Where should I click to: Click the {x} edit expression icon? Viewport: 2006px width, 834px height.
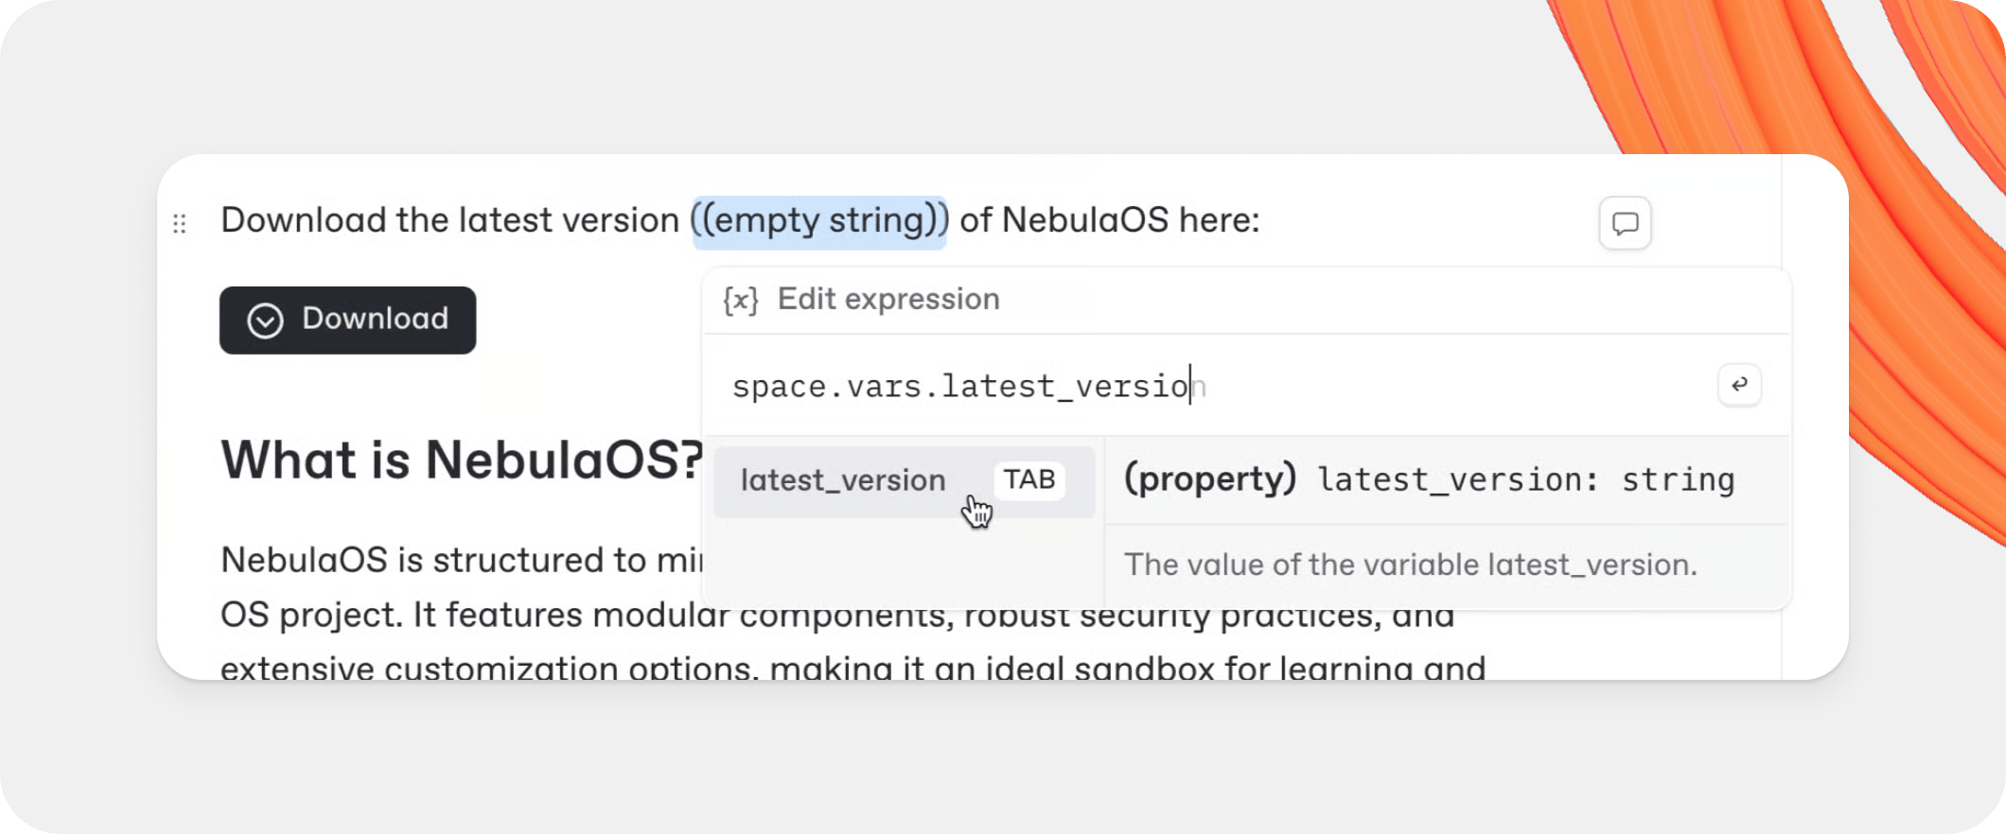click(739, 299)
